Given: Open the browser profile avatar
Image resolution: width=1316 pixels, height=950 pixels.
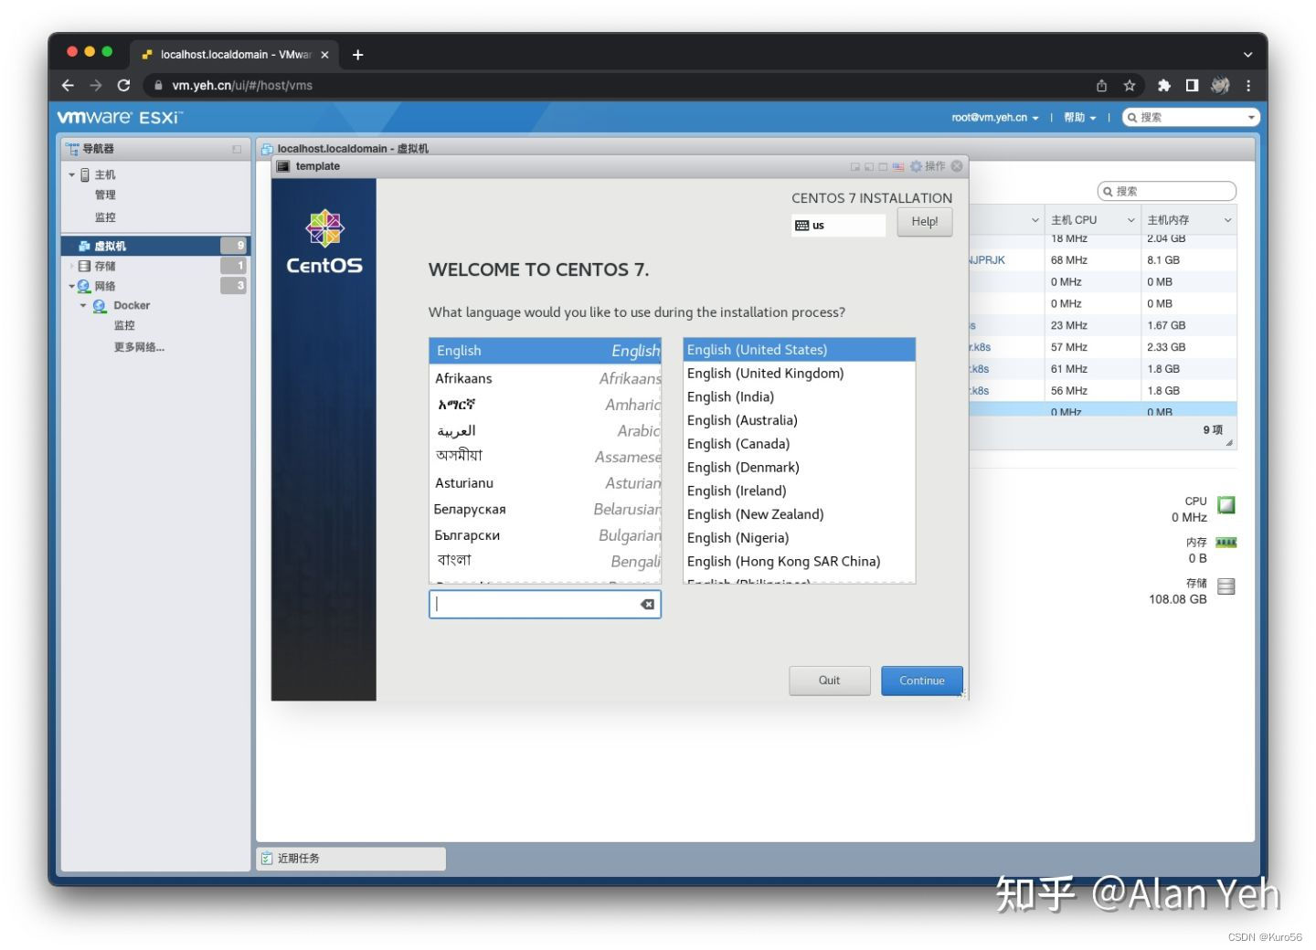Looking at the screenshot, I should point(1220,85).
